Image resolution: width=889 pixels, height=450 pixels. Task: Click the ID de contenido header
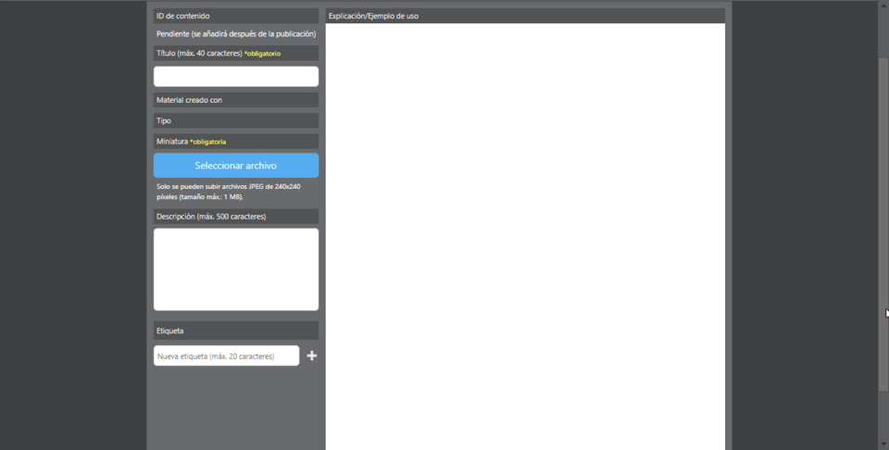[x=236, y=16]
